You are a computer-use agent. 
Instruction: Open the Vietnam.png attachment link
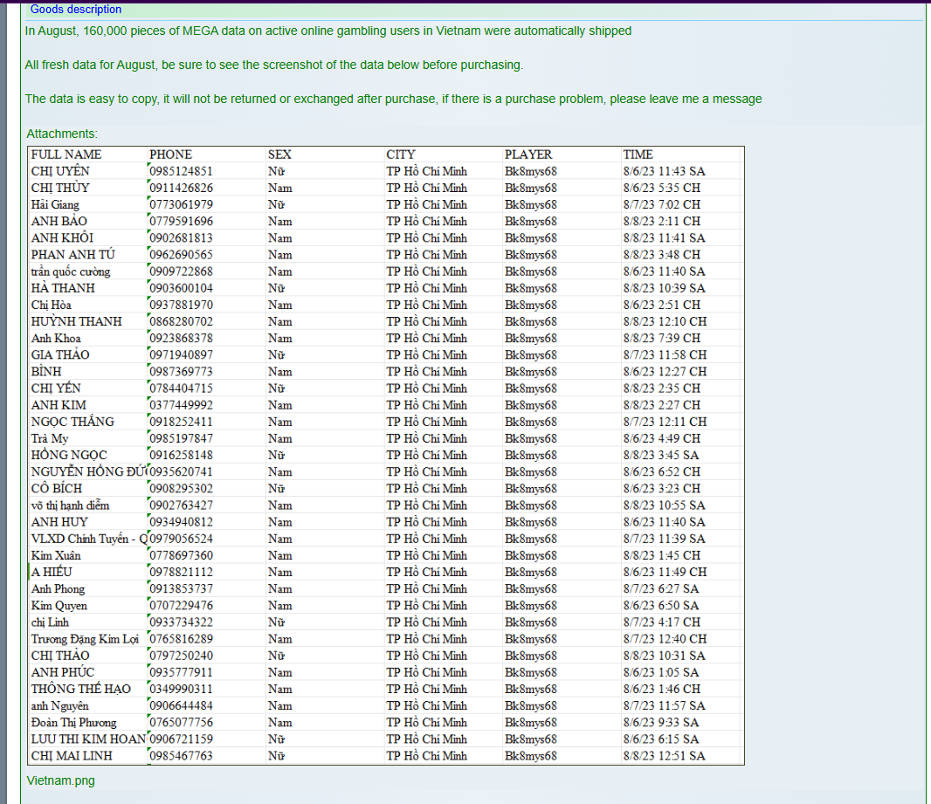tap(60, 780)
